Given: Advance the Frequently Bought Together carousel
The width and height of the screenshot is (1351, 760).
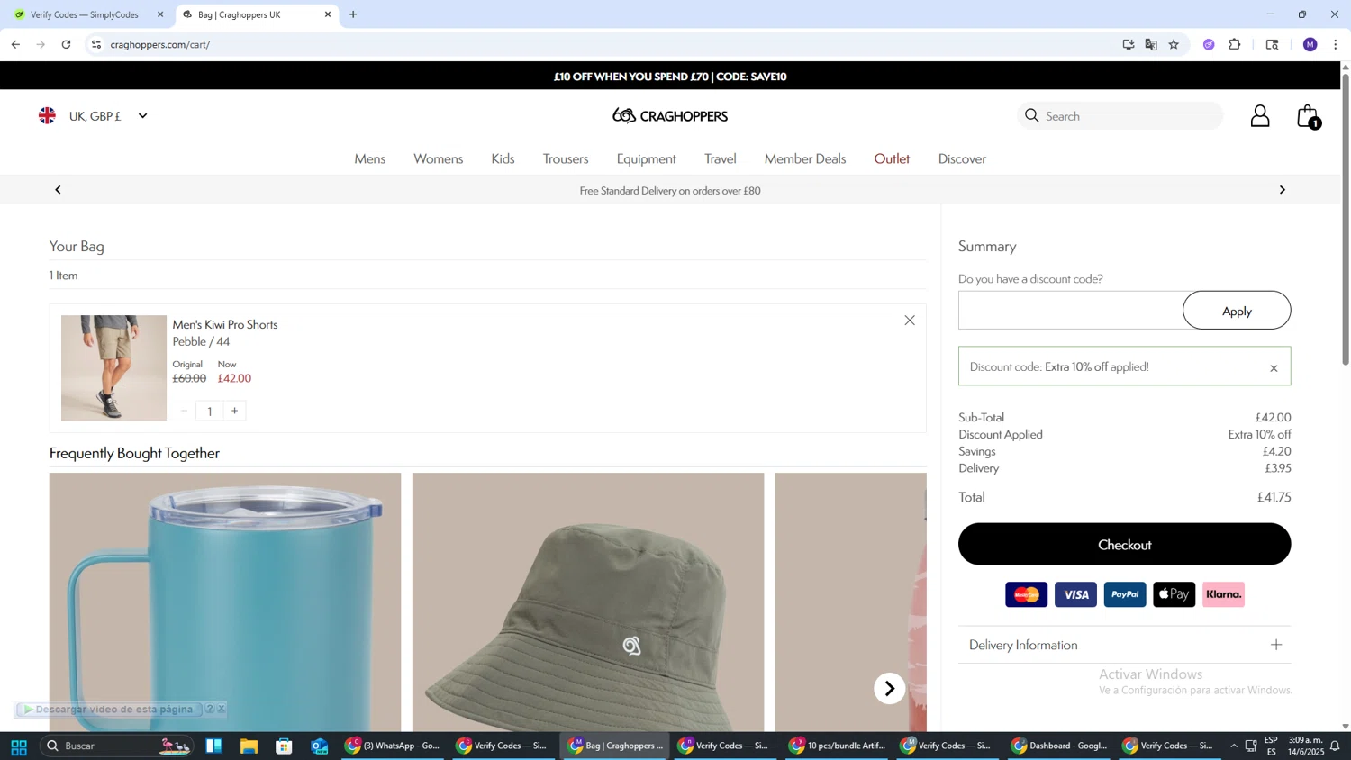Looking at the screenshot, I should tap(889, 689).
